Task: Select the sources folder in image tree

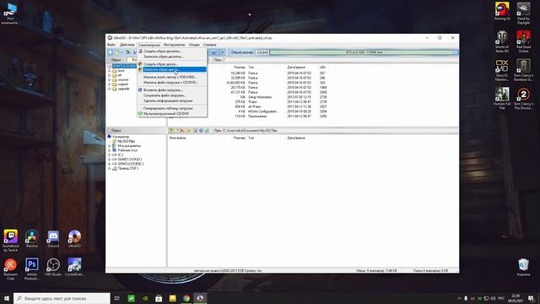Action: click(x=123, y=79)
